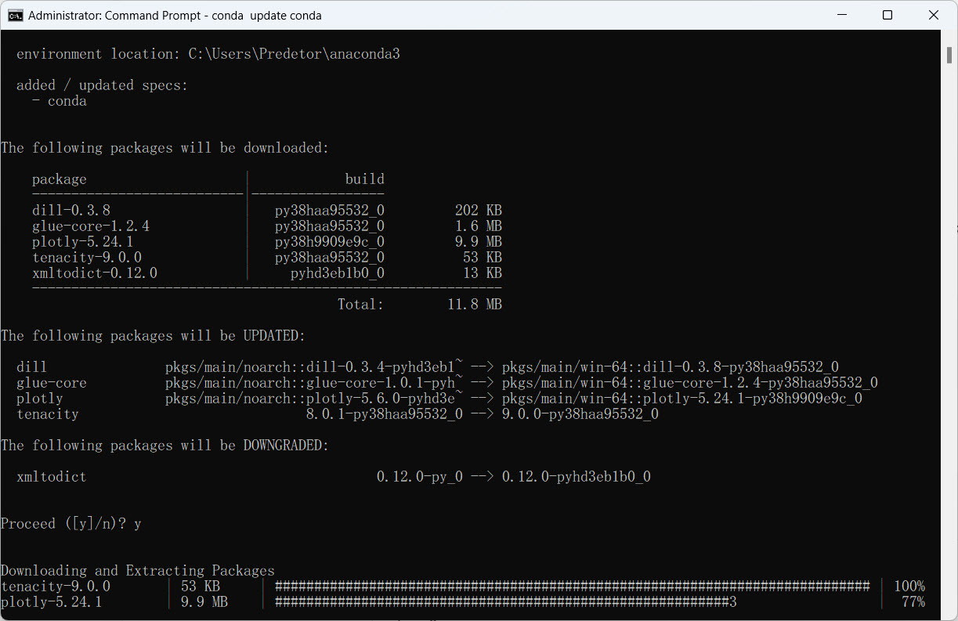The image size is (958, 621).
Task: Click the dill-0.3.8 package row
Action: (x=267, y=211)
